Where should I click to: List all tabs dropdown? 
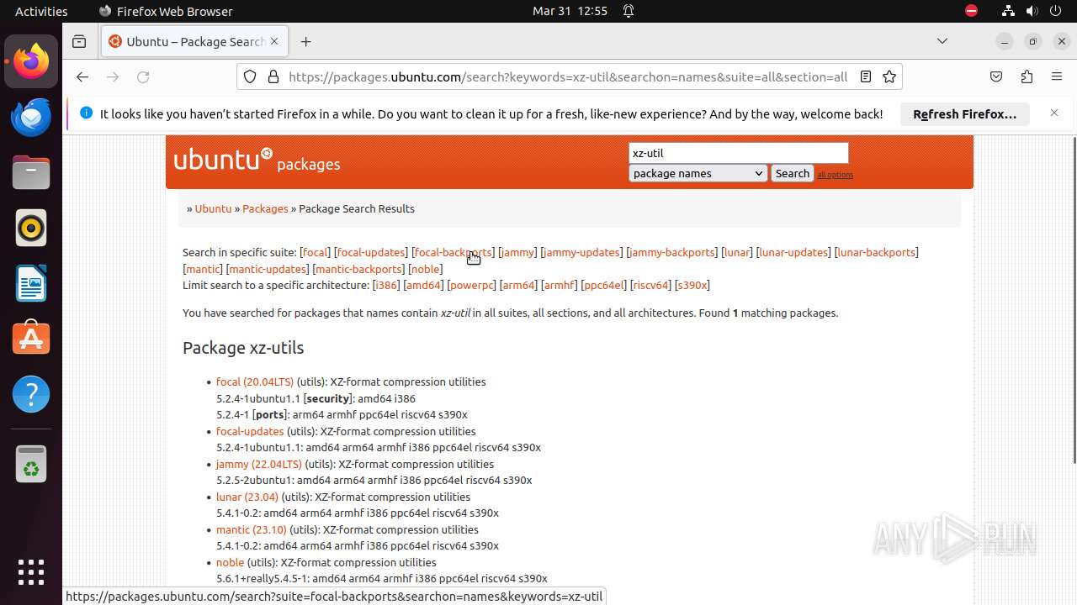pos(942,41)
